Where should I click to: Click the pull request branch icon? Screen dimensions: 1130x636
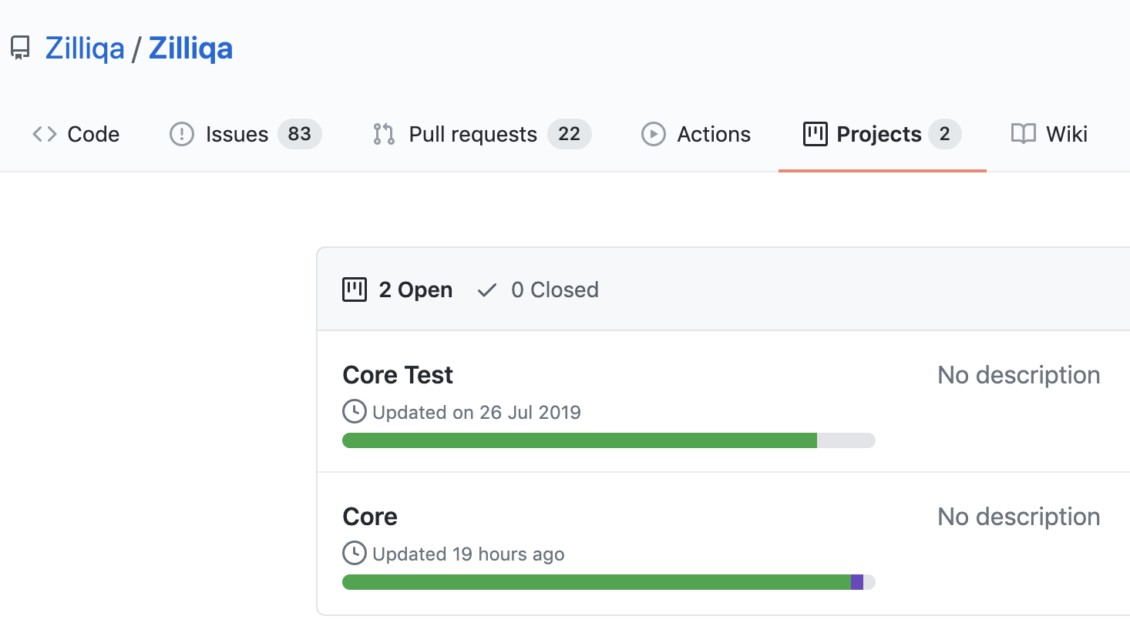384,134
